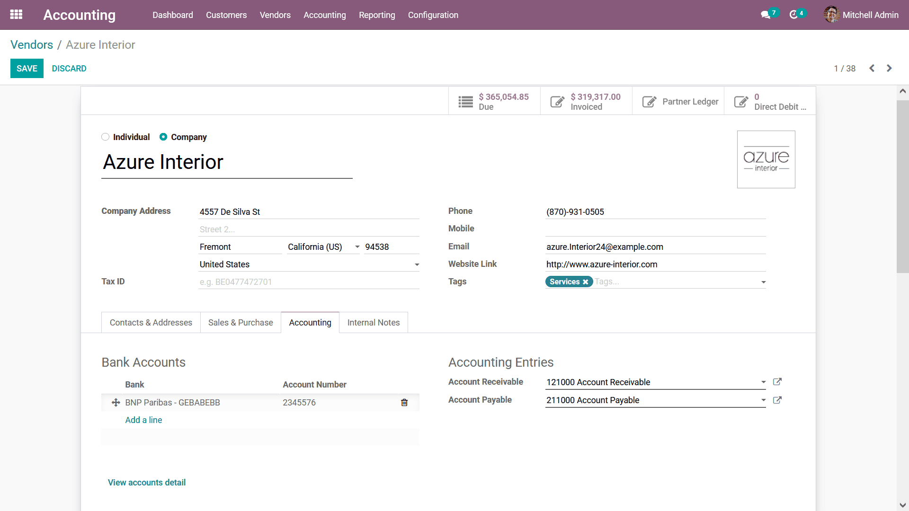Click scrollbar down arrow
Viewport: 909px width, 511px height.
(x=902, y=505)
